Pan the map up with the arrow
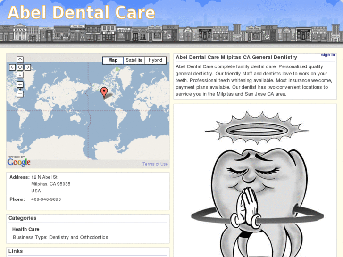343x257 pixels. [20, 59]
